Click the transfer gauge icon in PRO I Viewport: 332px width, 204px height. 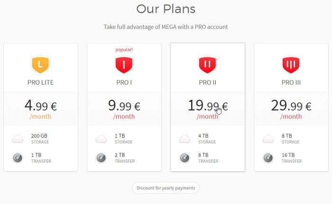pyautogui.click(x=101, y=158)
